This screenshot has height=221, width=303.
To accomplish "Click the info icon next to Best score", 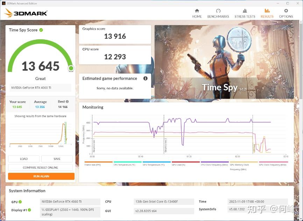I will click(67, 102).
